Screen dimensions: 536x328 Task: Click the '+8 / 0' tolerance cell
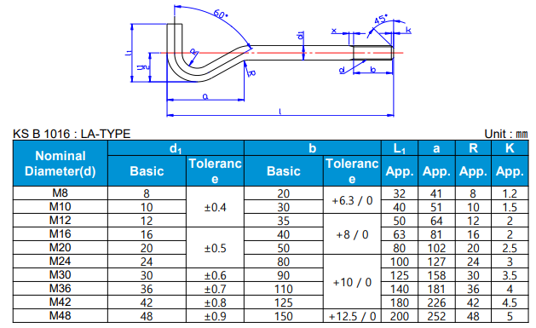[x=352, y=234]
